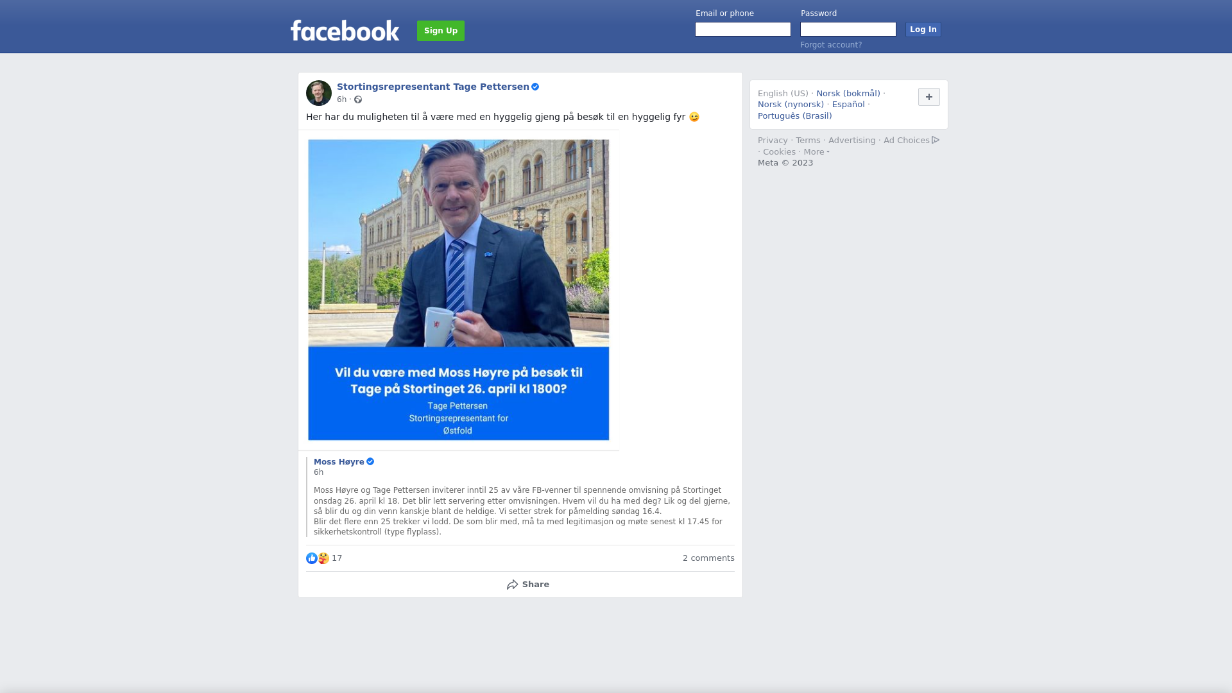1232x693 pixels.
Task: Click the Sign Up button
Action: [441, 31]
